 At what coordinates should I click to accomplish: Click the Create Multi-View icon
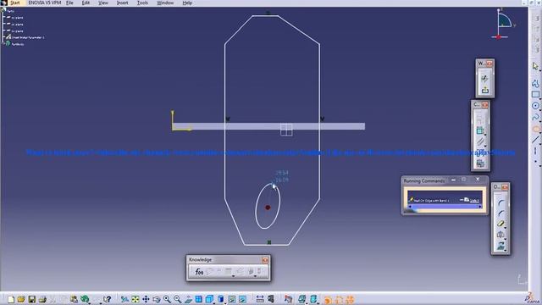(198, 299)
